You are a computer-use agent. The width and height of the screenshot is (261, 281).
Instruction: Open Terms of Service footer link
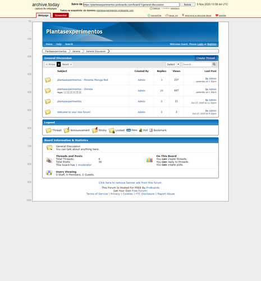pos(97,194)
